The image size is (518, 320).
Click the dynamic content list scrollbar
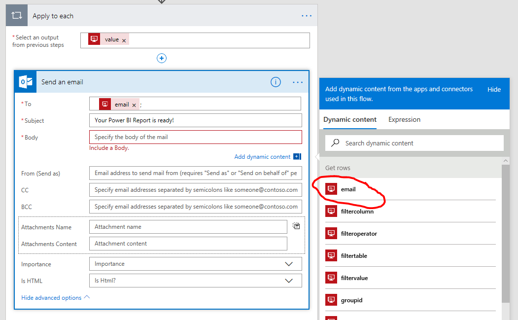506,232
